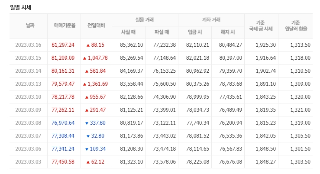Click the 입금 시 column header
The width and height of the screenshot is (320, 174).
[195, 32]
